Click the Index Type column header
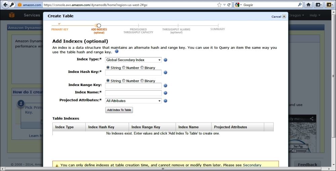The image size is (336, 171). coord(69,127)
